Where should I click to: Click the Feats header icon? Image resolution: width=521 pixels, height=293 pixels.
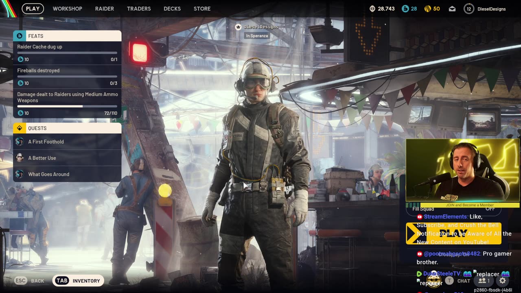pyautogui.click(x=19, y=36)
